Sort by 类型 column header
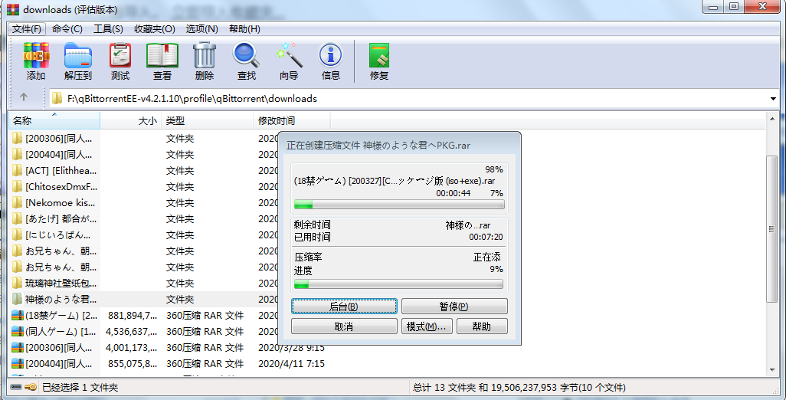The height and width of the screenshot is (400, 786). 207,121
